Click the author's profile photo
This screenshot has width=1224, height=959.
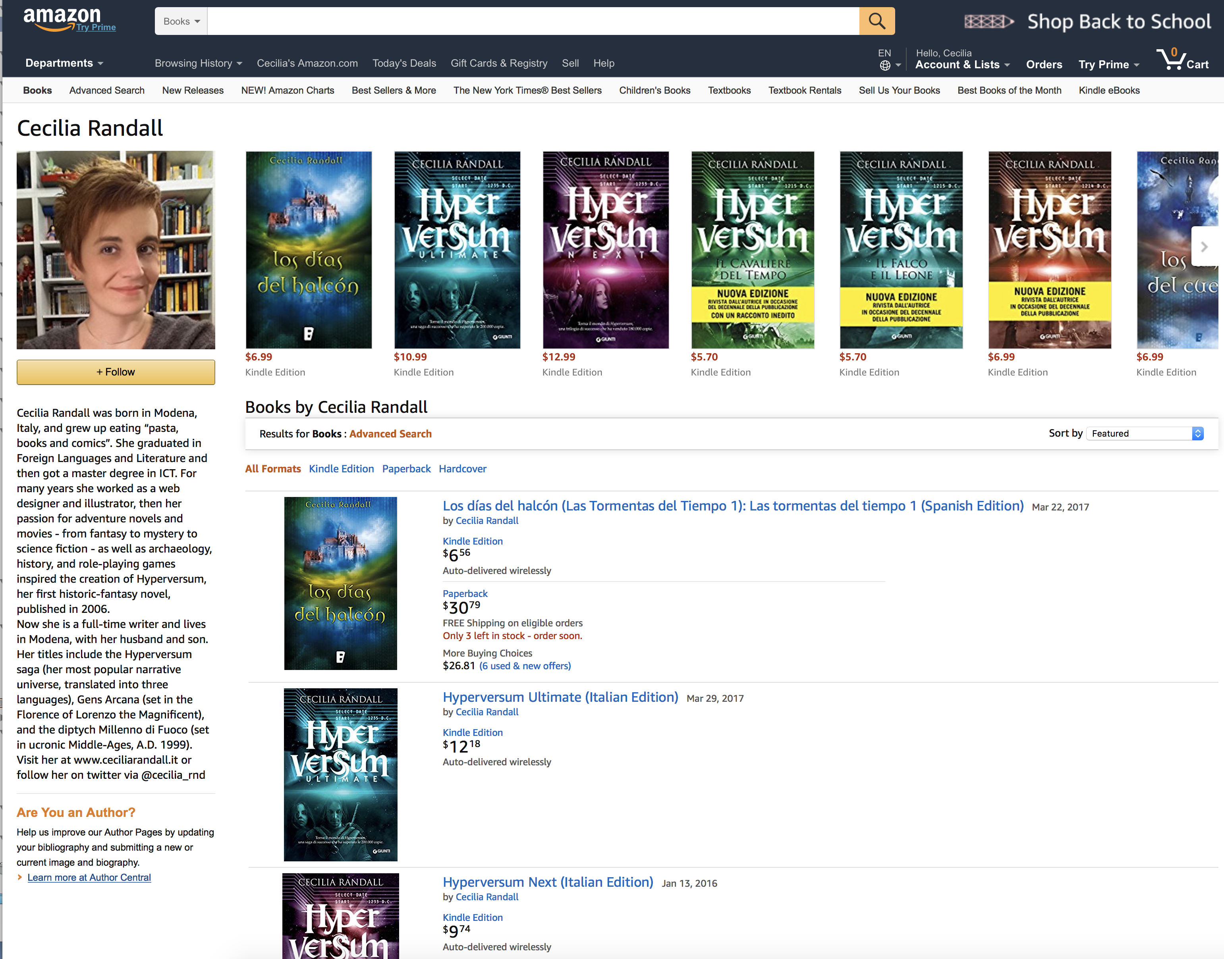(116, 250)
